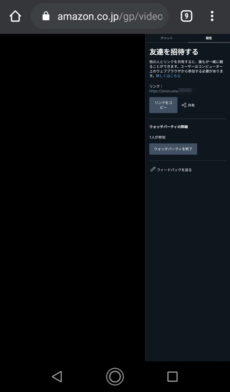Viewport: 230px width, 392px height.
Task: Click the リンクをコピー button
Action: pos(163,105)
